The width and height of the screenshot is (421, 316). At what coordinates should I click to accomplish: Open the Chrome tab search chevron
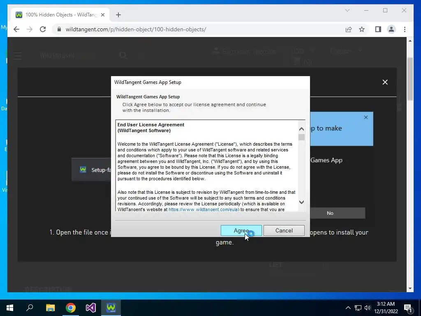coord(347,10)
